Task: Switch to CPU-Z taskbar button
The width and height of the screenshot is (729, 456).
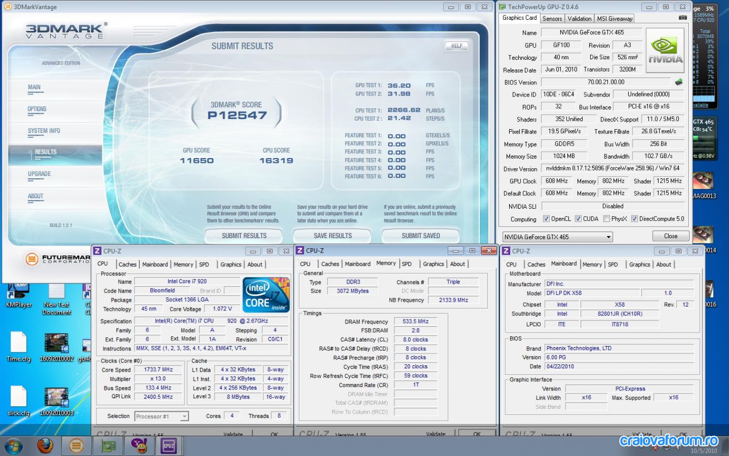Action: pyautogui.click(x=169, y=445)
